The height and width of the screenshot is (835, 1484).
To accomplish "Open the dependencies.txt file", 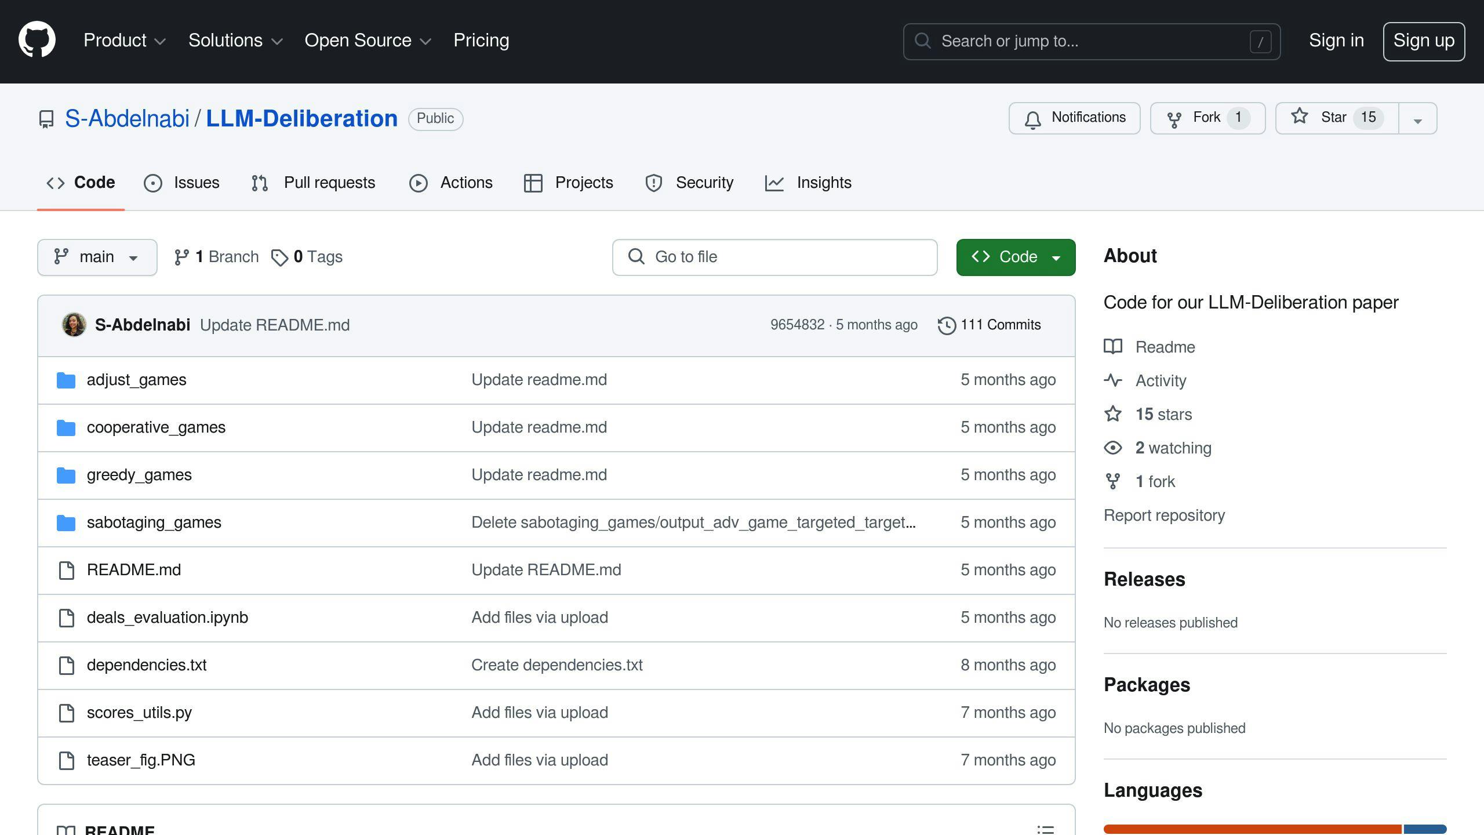I will point(147,665).
